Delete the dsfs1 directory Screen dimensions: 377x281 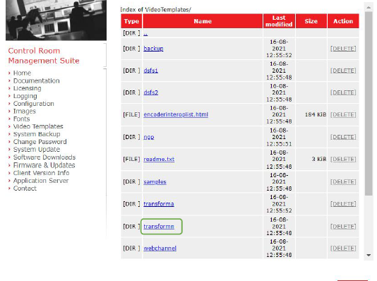(x=343, y=71)
